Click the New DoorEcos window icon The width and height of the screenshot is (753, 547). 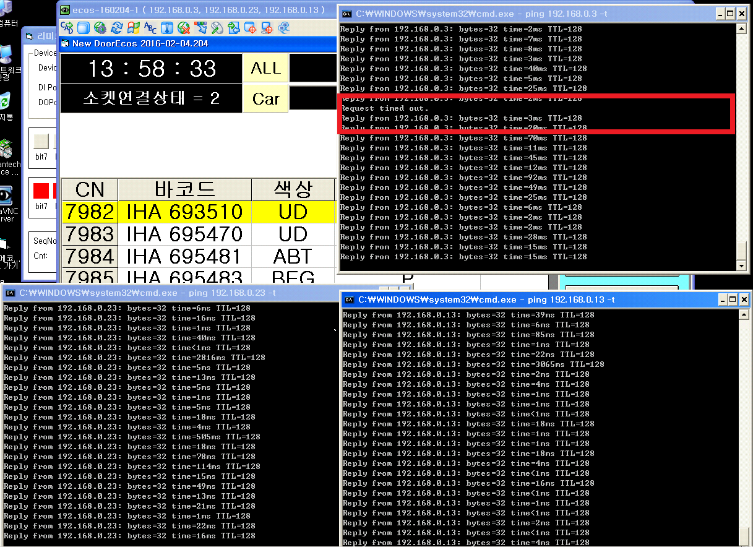[65, 43]
